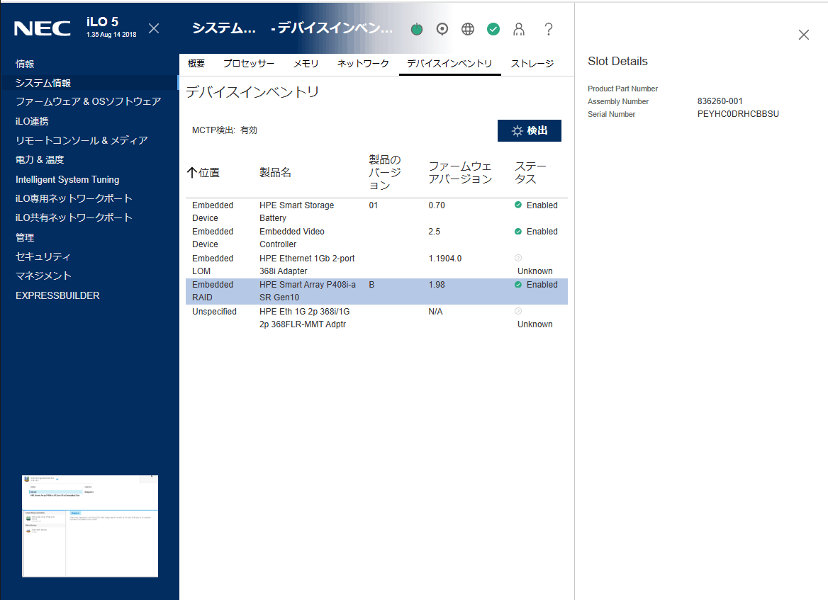
Task: Close the Slot Details panel
Action: click(x=804, y=35)
